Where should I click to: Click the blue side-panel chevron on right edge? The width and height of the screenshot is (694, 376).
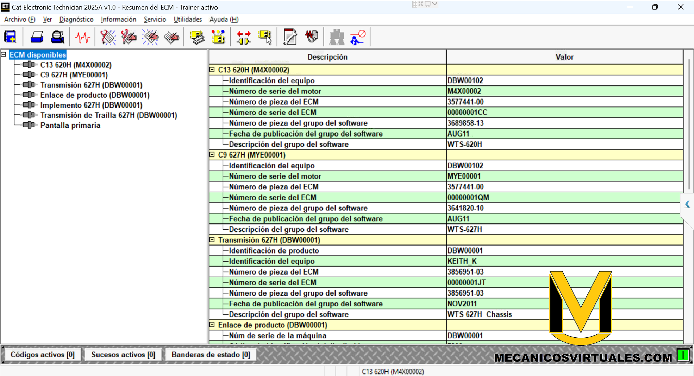(x=687, y=205)
